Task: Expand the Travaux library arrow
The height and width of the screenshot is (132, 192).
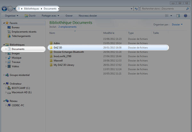Action: click(x=6, y=62)
